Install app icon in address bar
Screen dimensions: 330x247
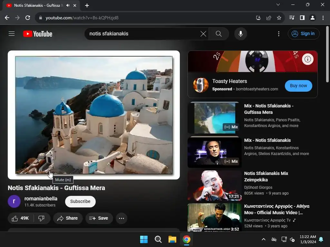coord(258,18)
